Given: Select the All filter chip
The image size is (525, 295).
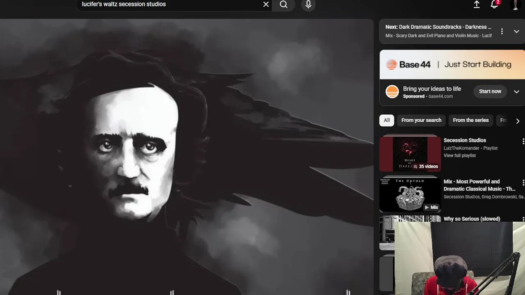Looking at the screenshot, I should pyautogui.click(x=387, y=120).
